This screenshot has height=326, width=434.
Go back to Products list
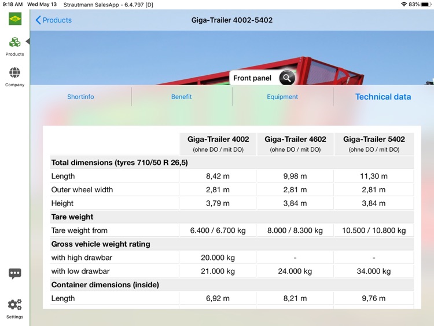point(54,20)
